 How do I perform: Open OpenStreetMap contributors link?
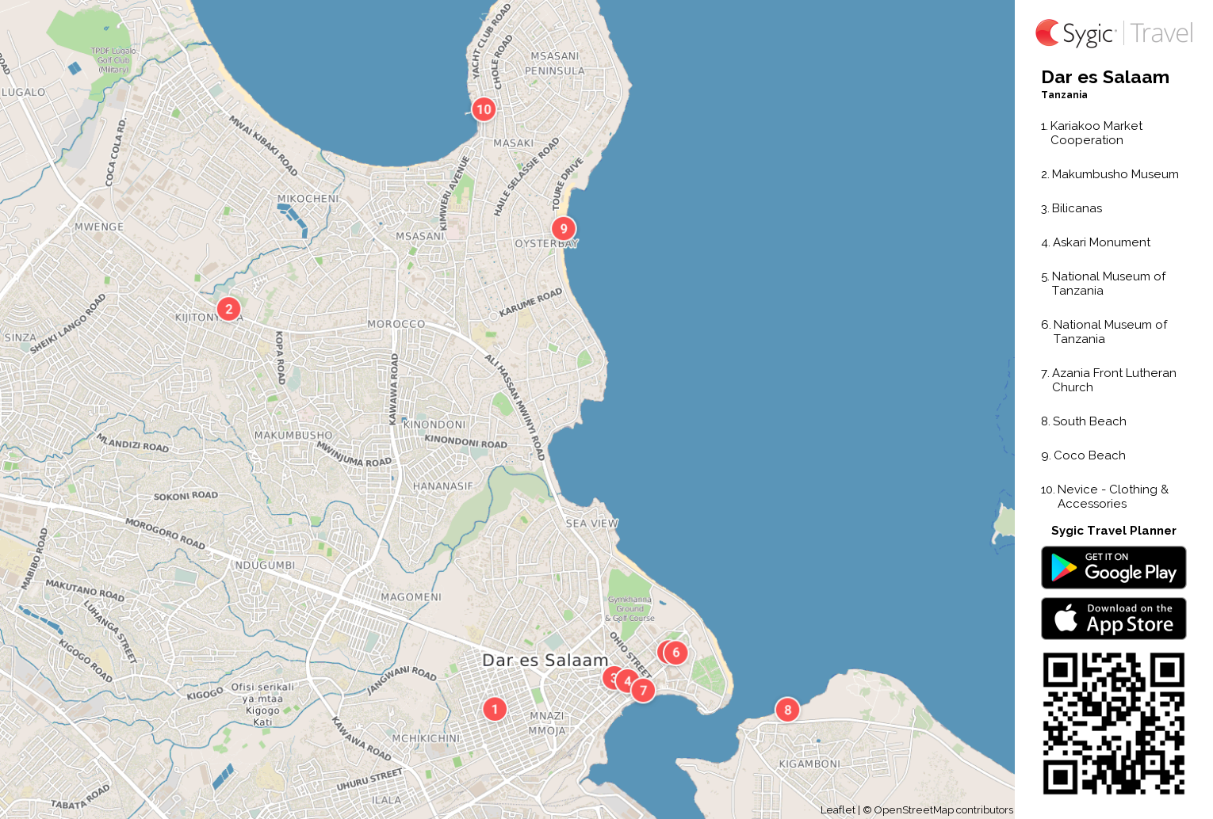point(943,809)
